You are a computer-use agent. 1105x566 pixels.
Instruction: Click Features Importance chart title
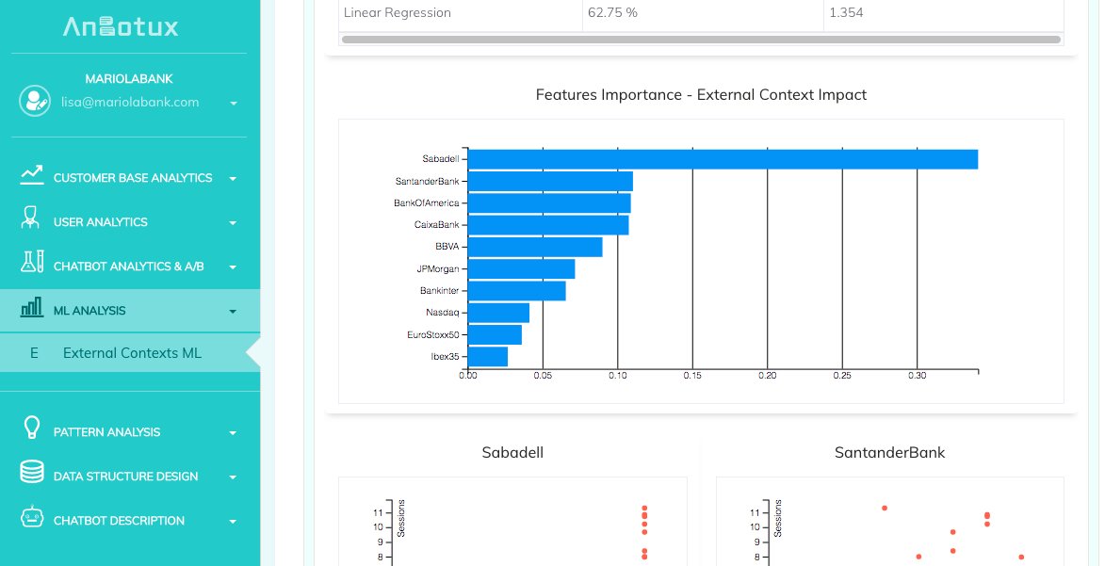701,94
